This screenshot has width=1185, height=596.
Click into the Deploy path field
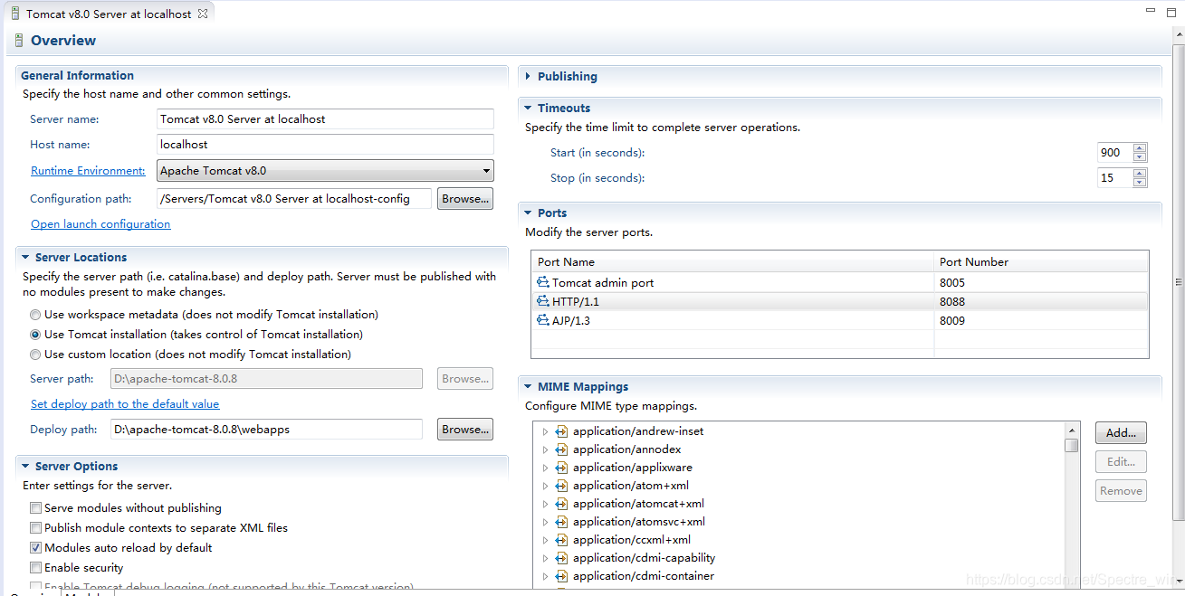coord(266,430)
